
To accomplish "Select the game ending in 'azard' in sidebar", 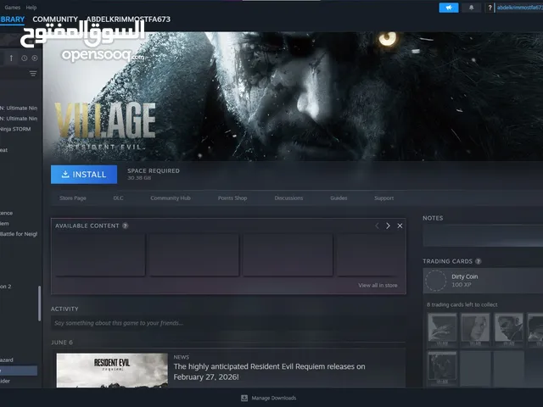I will click(x=7, y=360).
